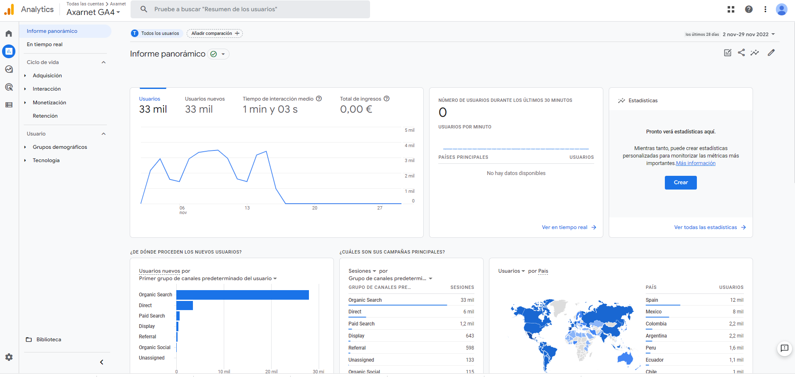Screen dimensions: 795x377
Task: Collapse the Ciclo de vida section
Action: (104, 62)
